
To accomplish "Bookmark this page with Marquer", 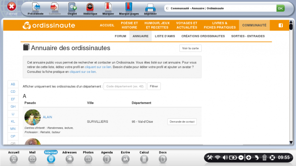I will (x=108, y=9).
